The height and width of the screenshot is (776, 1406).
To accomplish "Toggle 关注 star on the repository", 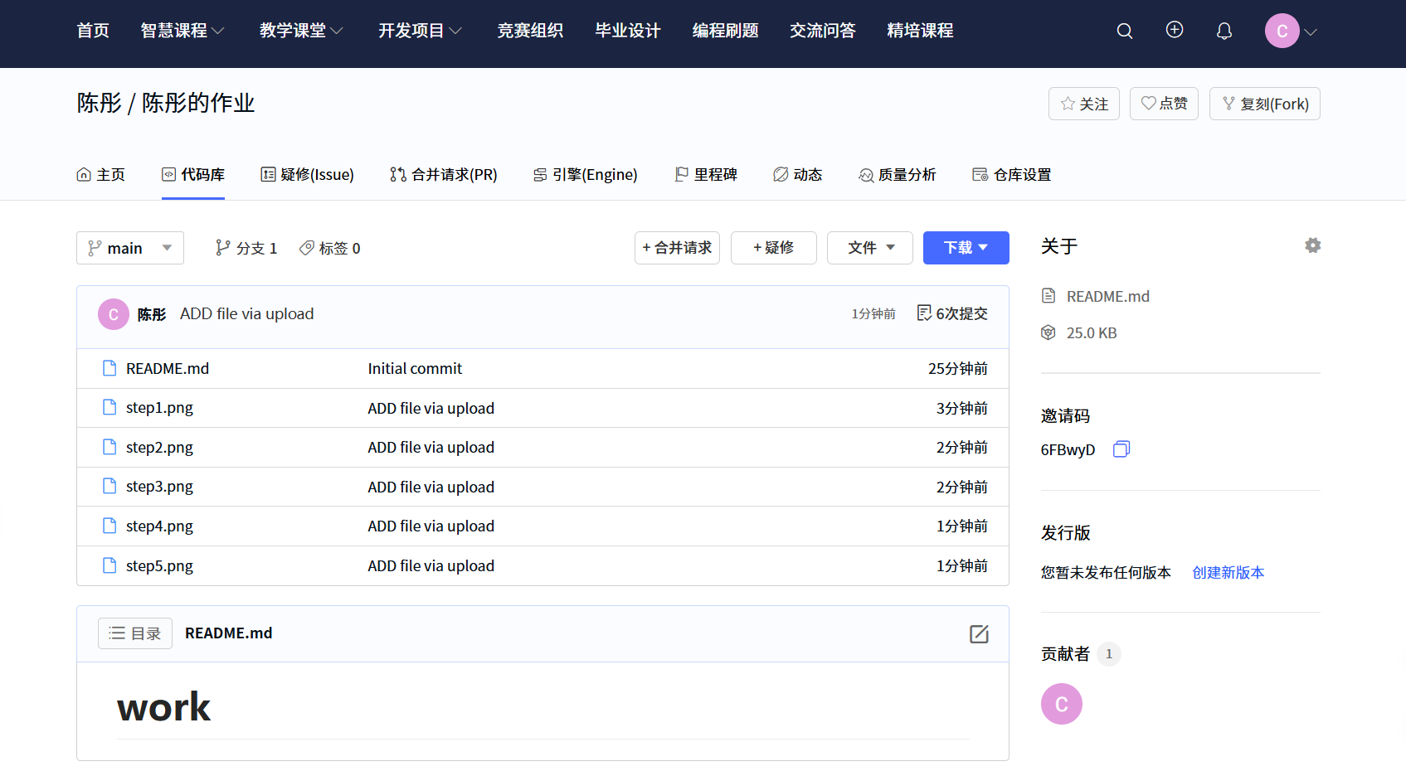I will click(x=1083, y=104).
